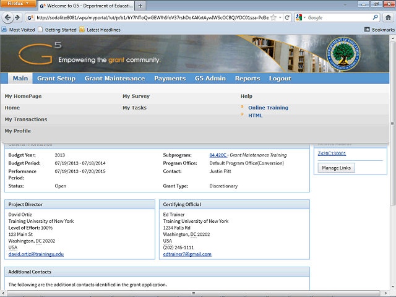
Task: Open the Reports menu
Action: [x=247, y=79]
